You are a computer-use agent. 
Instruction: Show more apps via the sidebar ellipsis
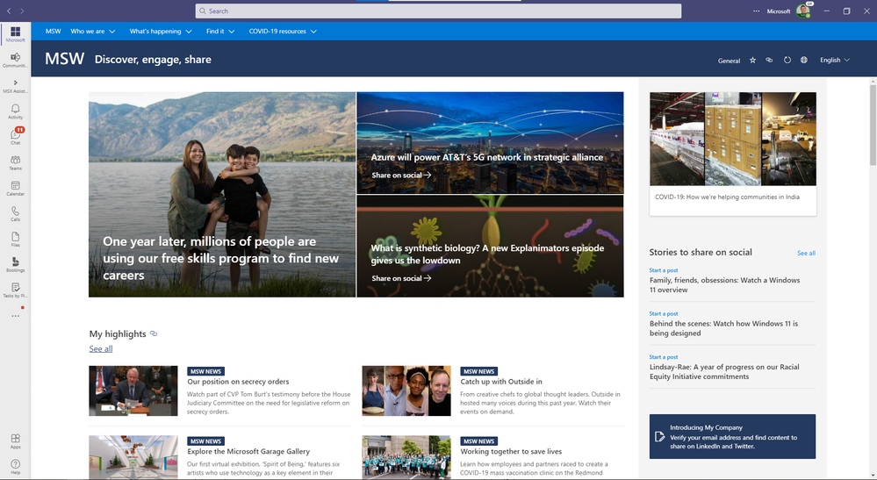15,316
